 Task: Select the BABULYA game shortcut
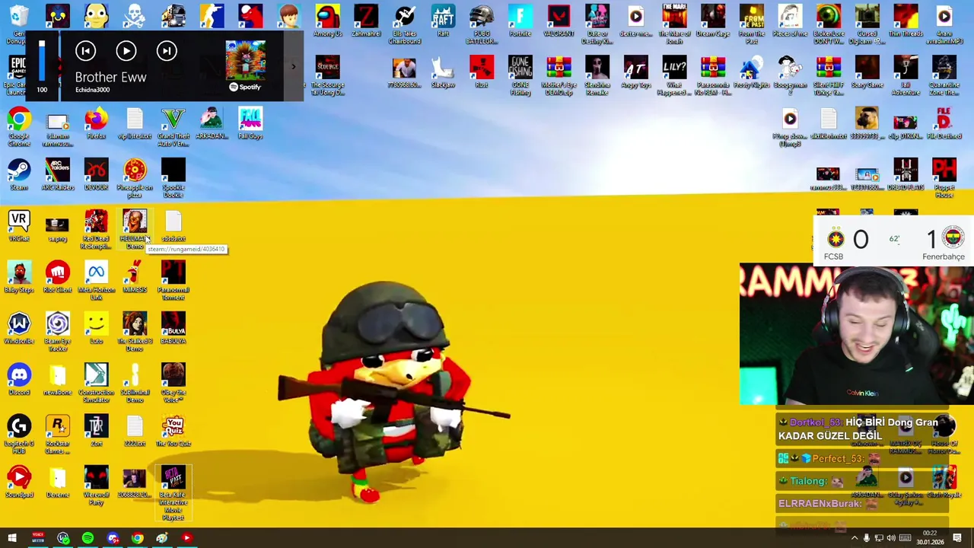[x=173, y=328]
